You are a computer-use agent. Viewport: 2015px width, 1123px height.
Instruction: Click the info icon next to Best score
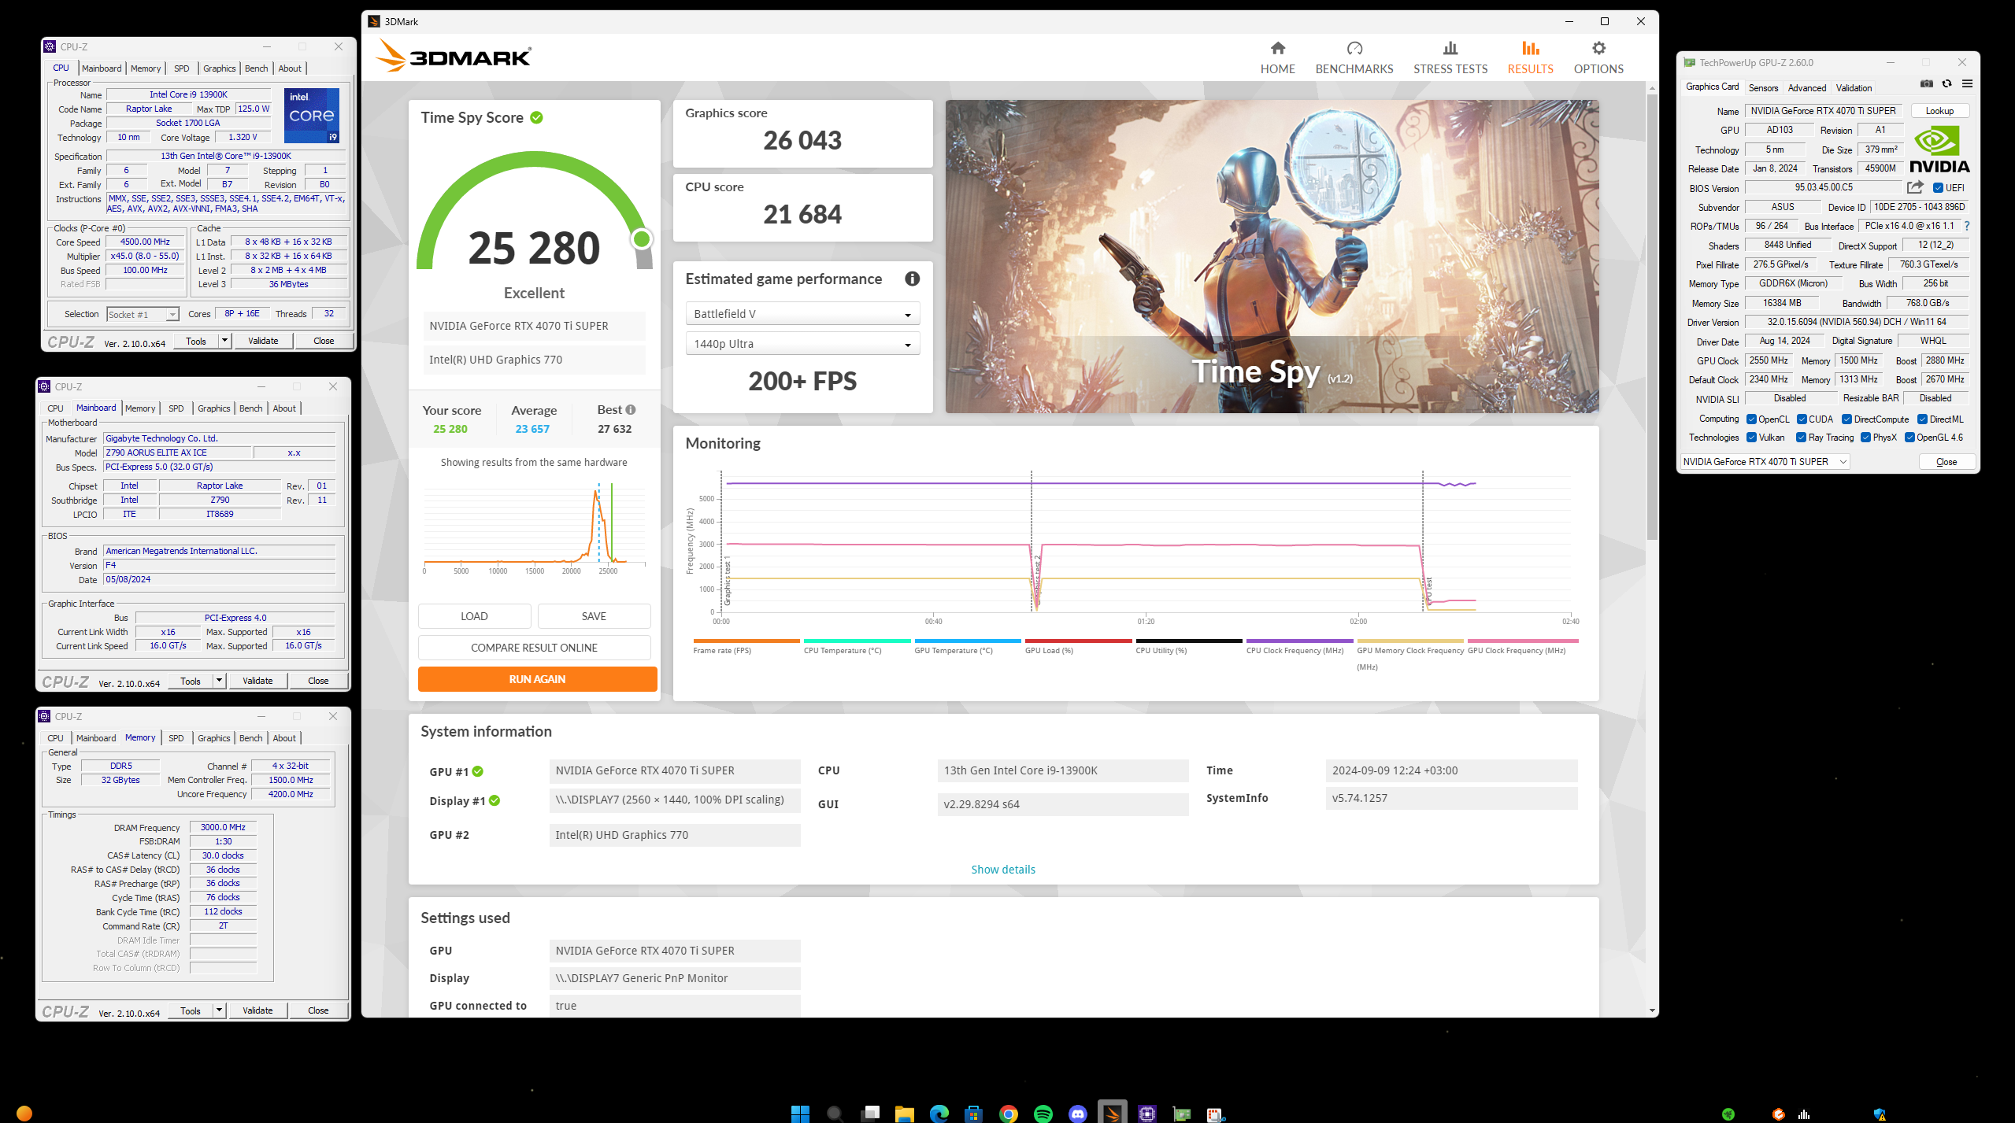pos(631,409)
